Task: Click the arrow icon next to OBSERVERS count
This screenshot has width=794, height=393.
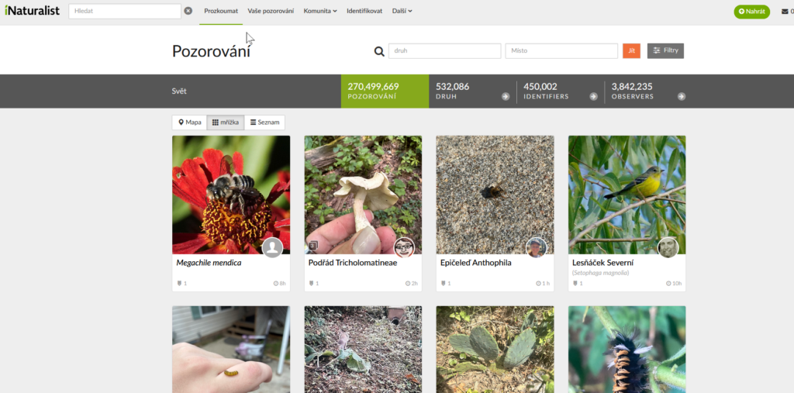Action: [x=682, y=97]
